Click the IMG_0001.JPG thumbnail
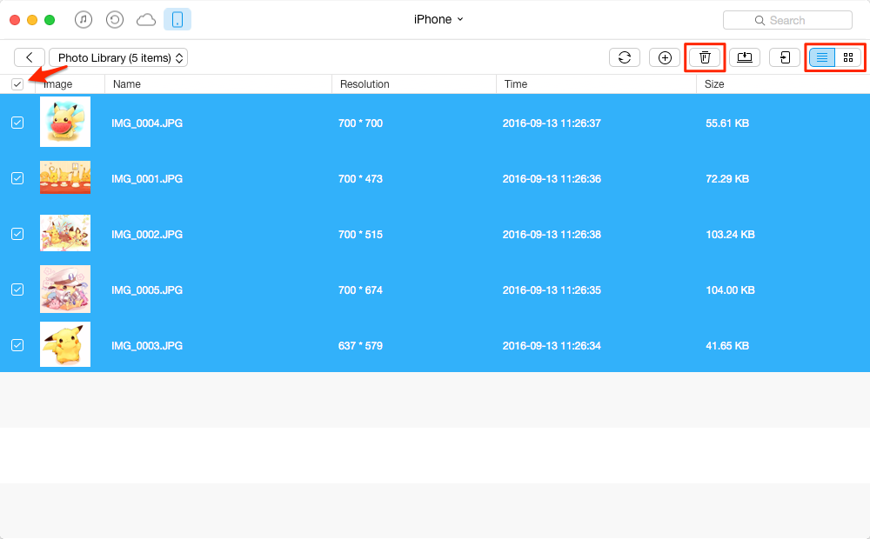Viewport: 870px width, 539px height. pyautogui.click(x=65, y=177)
